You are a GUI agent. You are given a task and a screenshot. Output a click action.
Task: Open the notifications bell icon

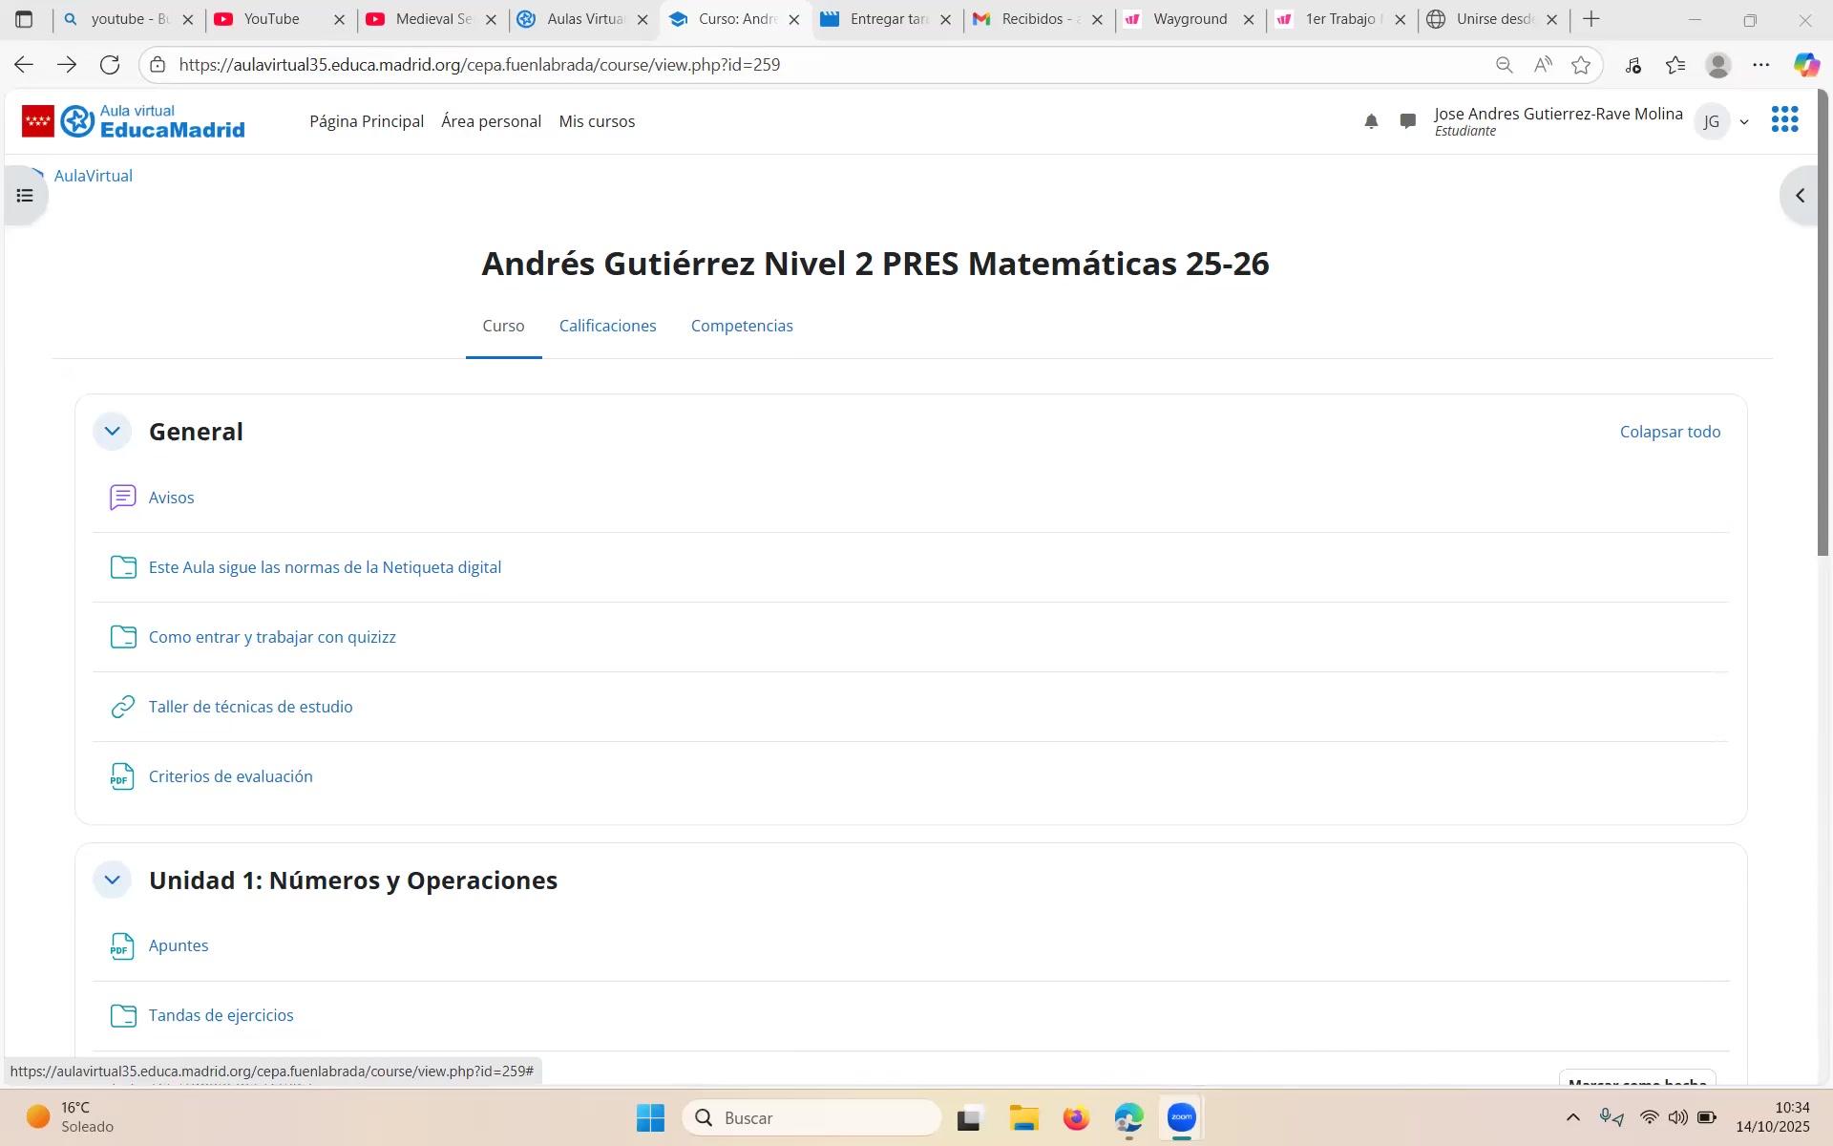1371,121
